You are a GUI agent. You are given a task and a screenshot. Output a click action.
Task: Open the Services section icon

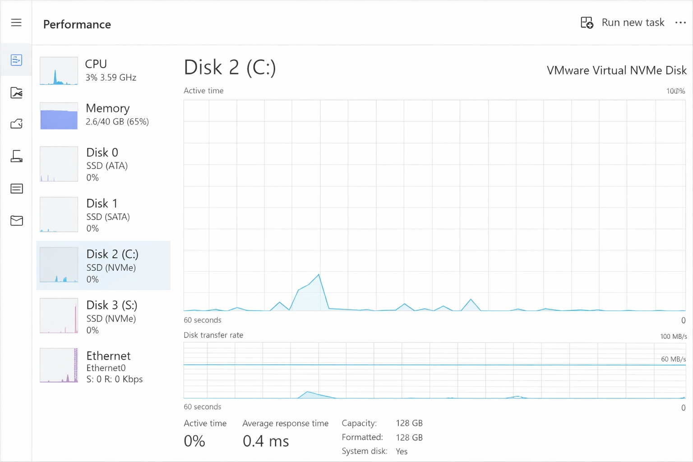[16, 221]
